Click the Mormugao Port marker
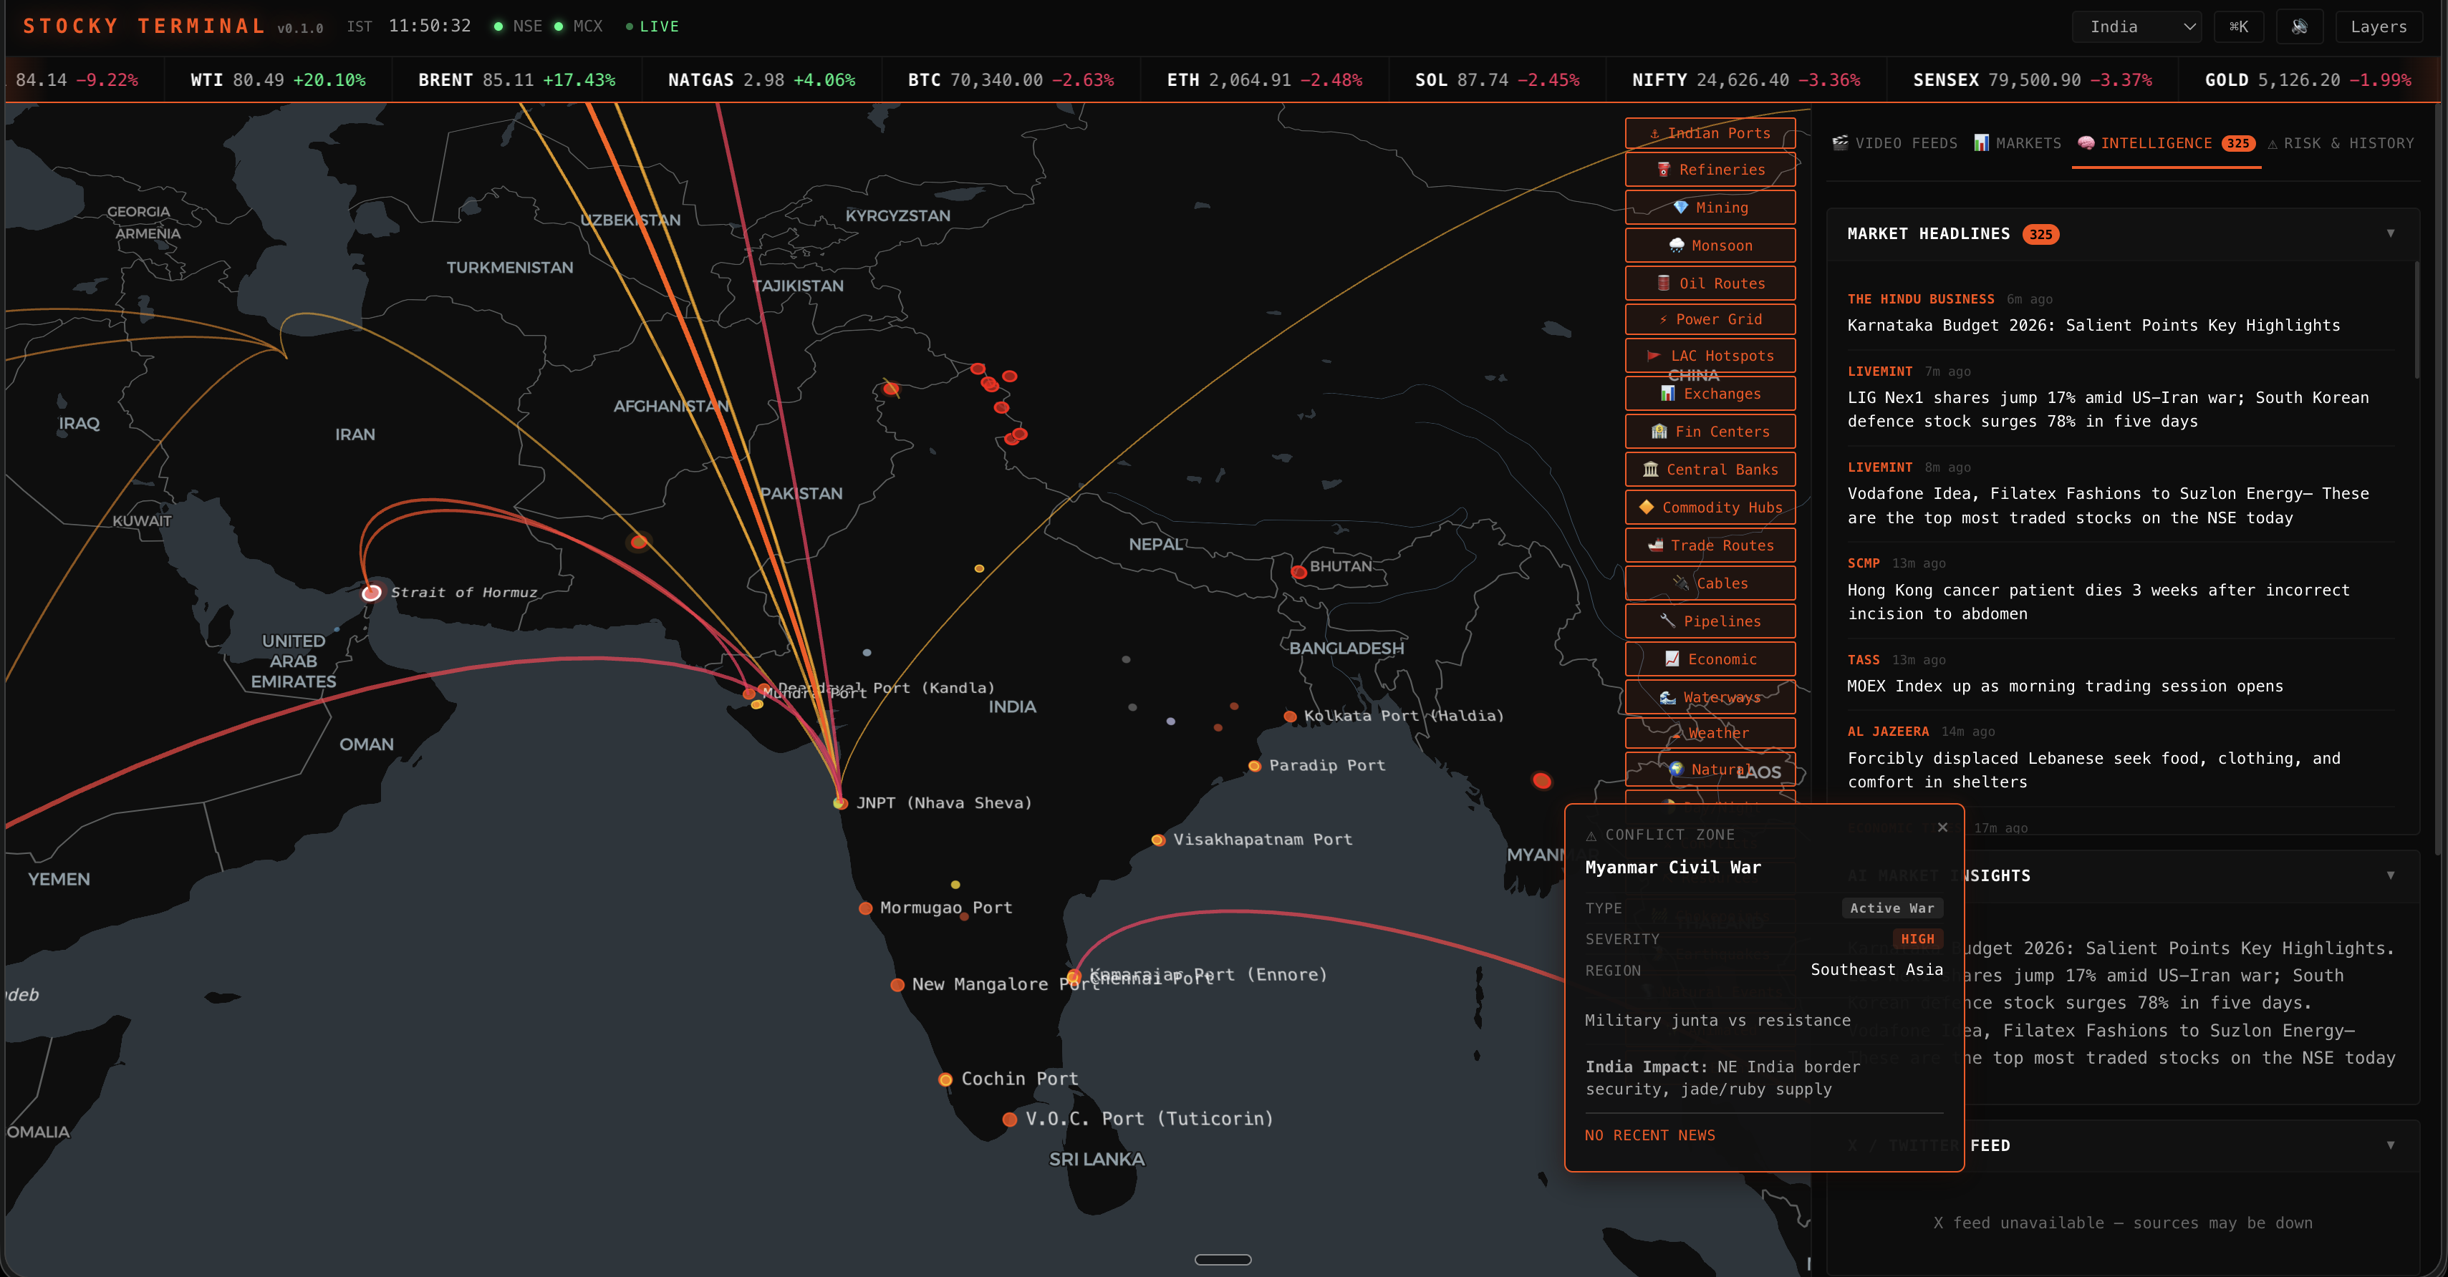This screenshot has width=2448, height=1277. (x=866, y=908)
